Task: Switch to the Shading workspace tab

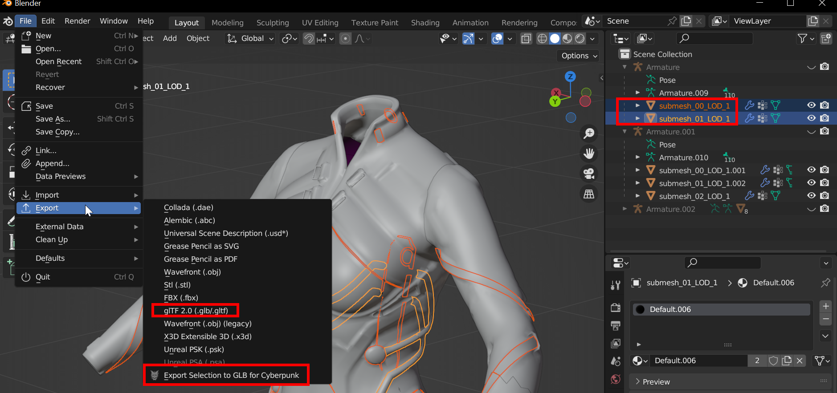Action: (x=425, y=23)
